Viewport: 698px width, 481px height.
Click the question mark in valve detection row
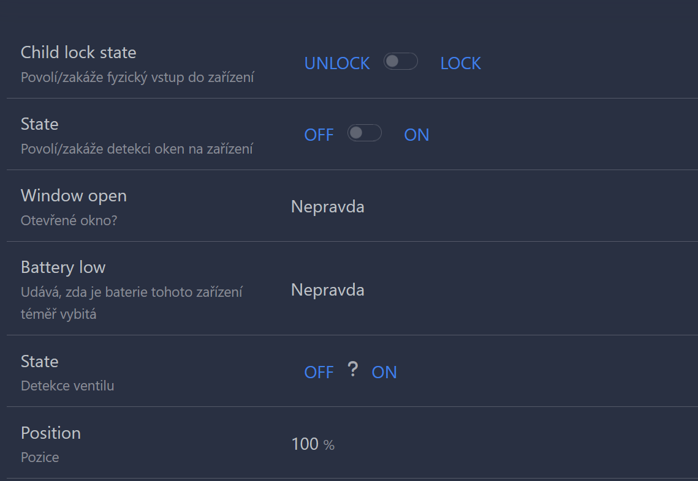[352, 370]
